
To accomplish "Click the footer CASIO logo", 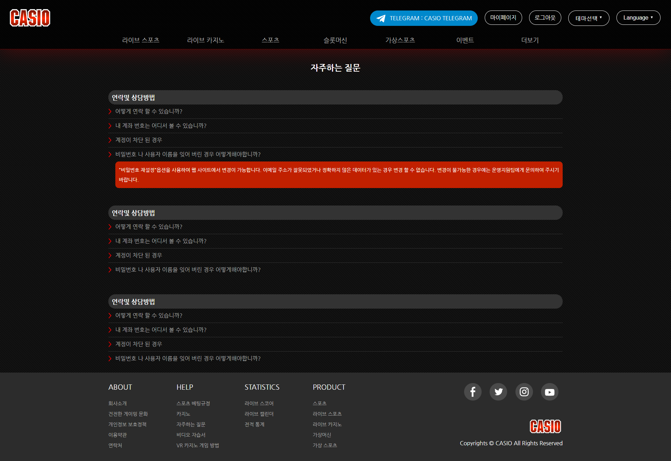I will click(x=545, y=426).
